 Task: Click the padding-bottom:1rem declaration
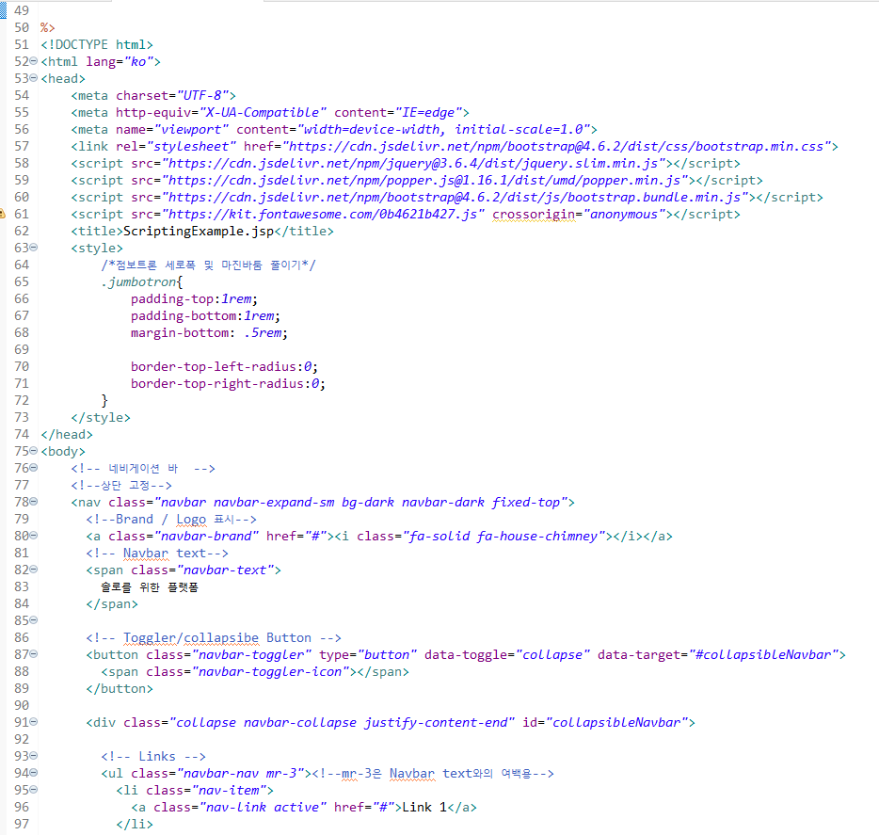coord(205,315)
